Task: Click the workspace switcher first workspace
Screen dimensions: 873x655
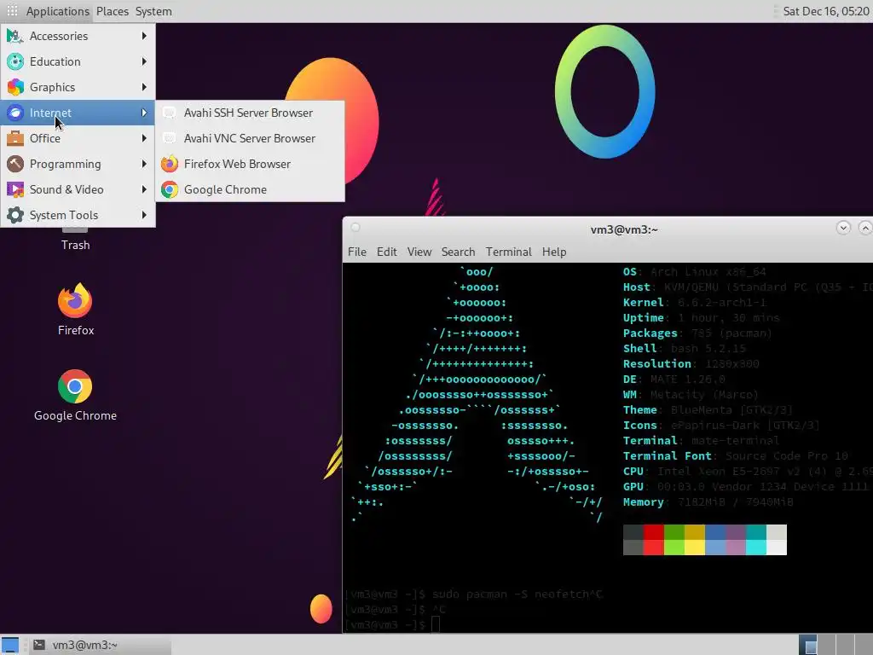Action: tap(808, 645)
